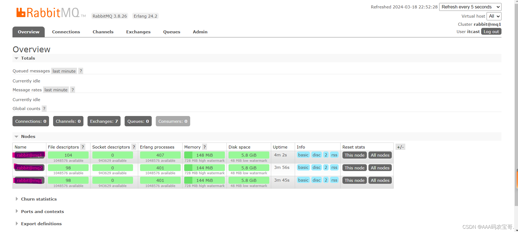
Task: Switch to the Exchanges tab
Action: coord(138,32)
